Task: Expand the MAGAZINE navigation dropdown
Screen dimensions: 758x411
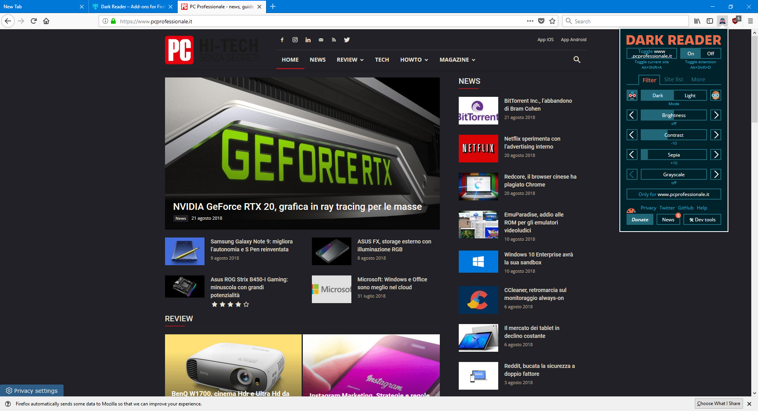Action: pos(457,60)
